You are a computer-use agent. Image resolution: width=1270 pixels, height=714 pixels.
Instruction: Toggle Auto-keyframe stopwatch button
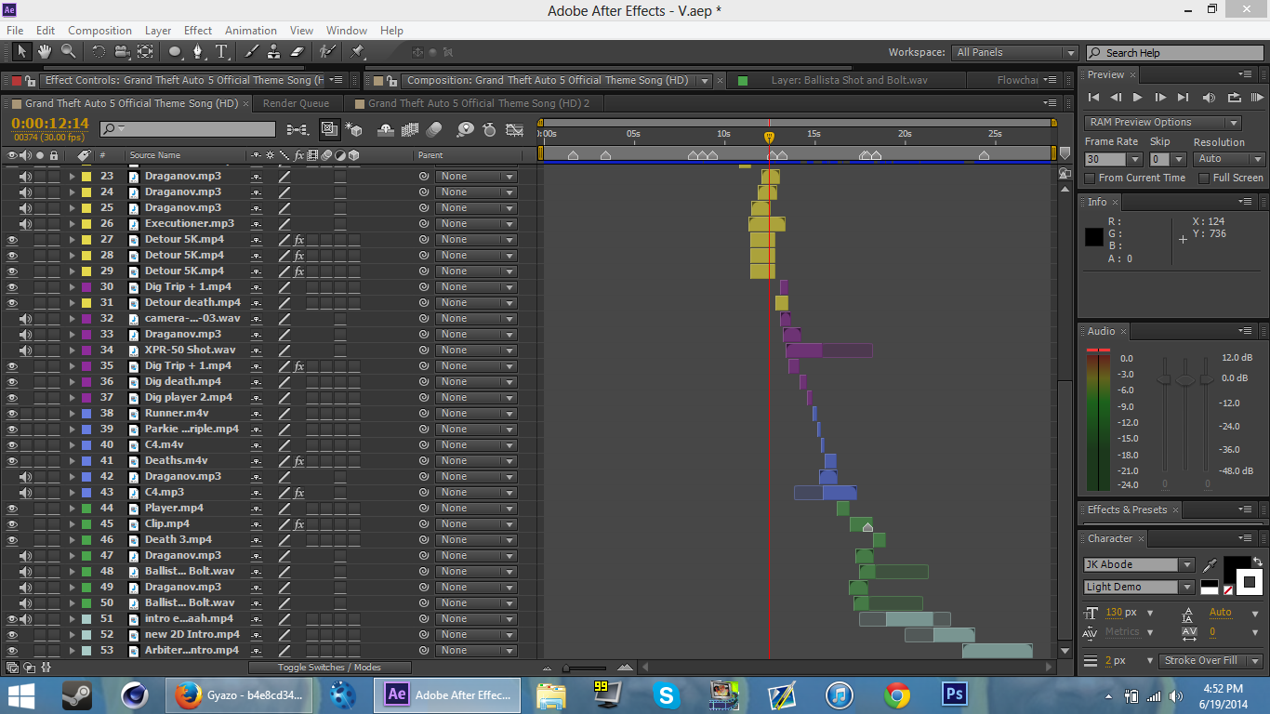point(490,129)
